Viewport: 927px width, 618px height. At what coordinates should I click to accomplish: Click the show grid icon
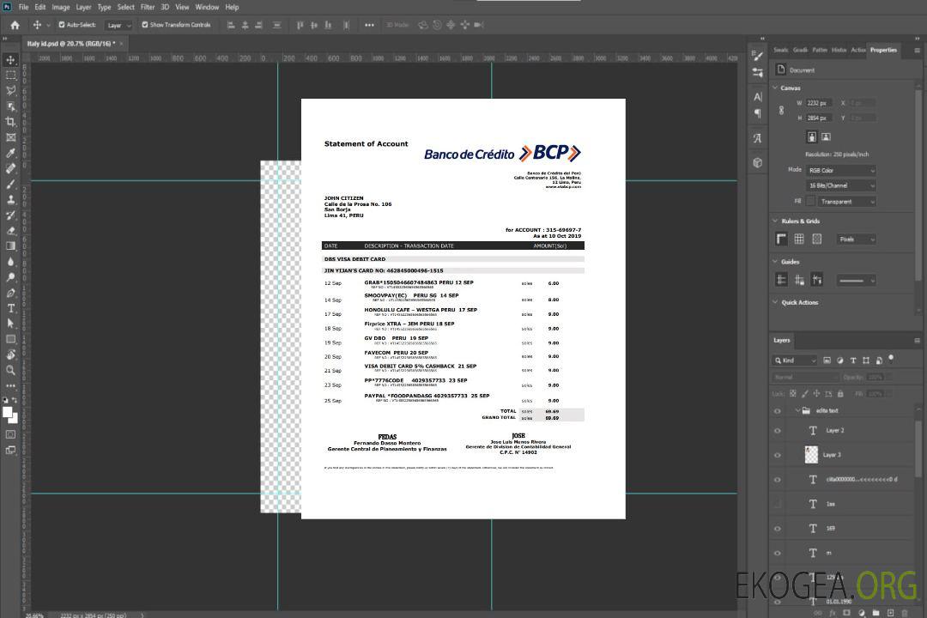click(799, 239)
